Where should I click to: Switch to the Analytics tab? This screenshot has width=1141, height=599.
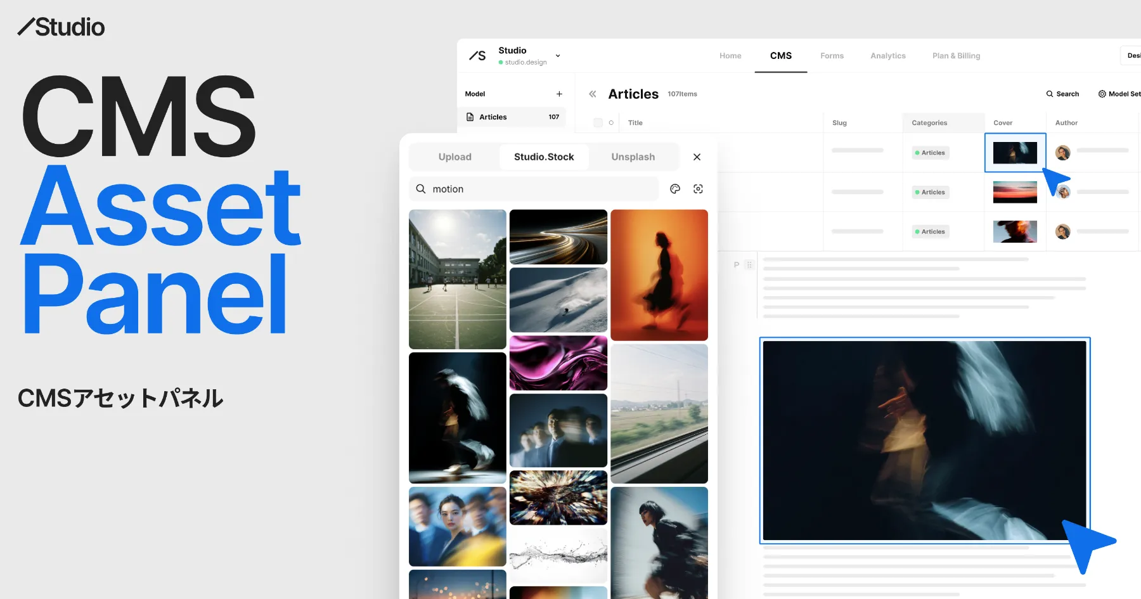click(888, 56)
